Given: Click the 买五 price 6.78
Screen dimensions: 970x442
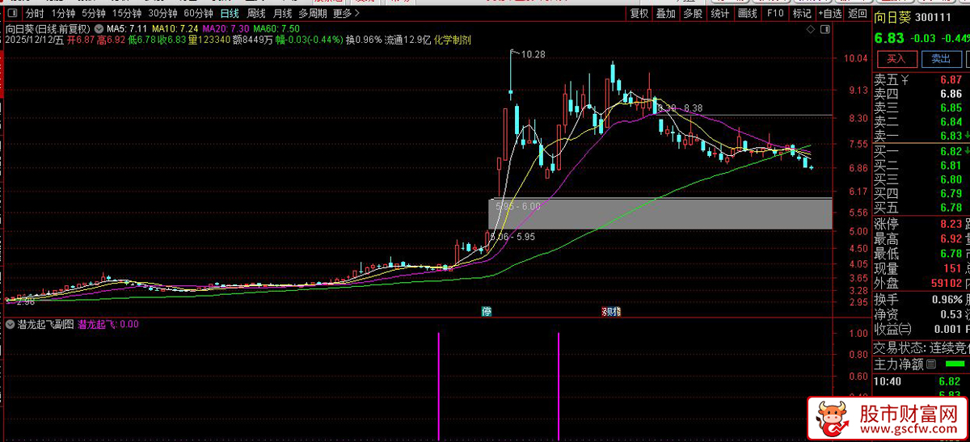Looking at the screenshot, I should (951, 208).
